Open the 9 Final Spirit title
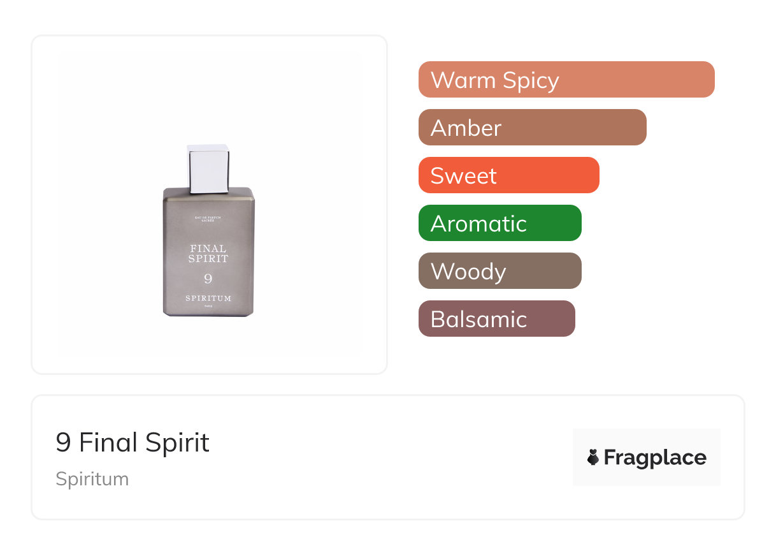Viewport: 776px width, 551px height. pyautogui.click(x=133, y=443)
